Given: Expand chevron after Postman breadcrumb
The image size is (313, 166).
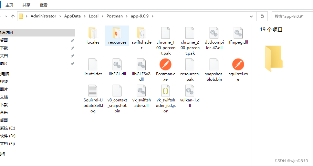Looking at the screenshot, I should (127, 16).
